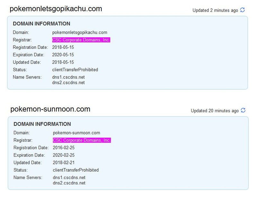Click clientTransferProhibited status in pokemon-sunmoon.com panel
This screenshot has height=197, width=254.
[75, 170]
